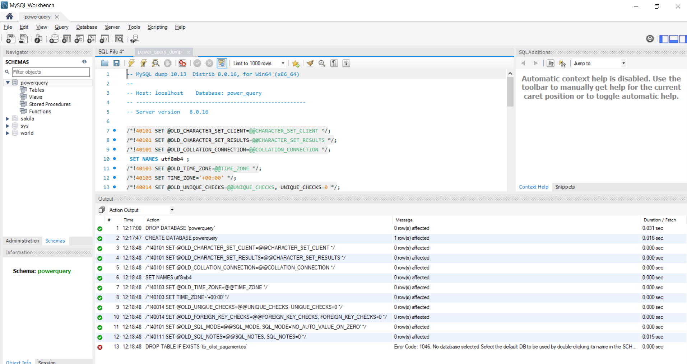Close the powerquery connection tab
This screenshot has height=364, width=687.
pyautogui.click(x=57, y=17)
